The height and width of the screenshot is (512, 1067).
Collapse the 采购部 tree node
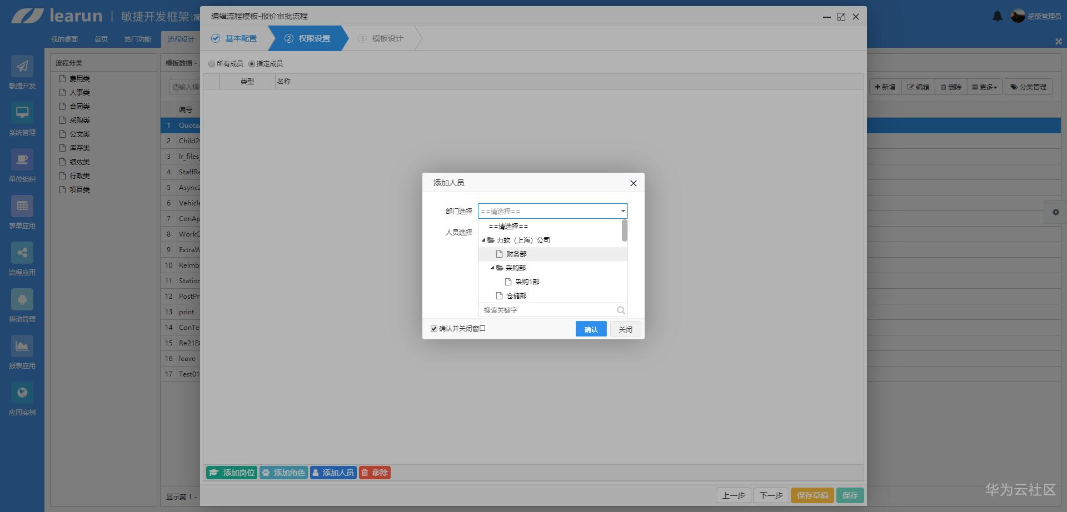[492, 268]
